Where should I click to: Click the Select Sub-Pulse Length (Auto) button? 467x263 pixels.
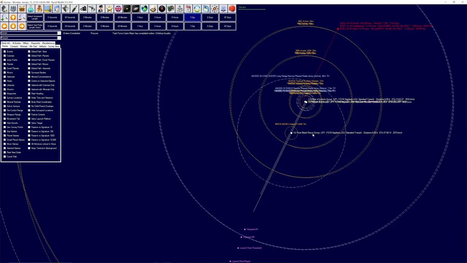35,26
